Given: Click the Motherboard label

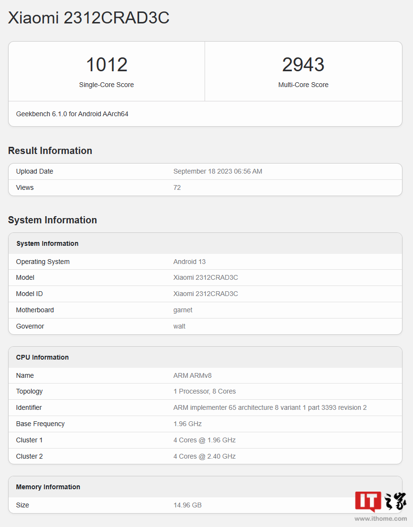Looking at the screenshot, I should coord(35,310).
